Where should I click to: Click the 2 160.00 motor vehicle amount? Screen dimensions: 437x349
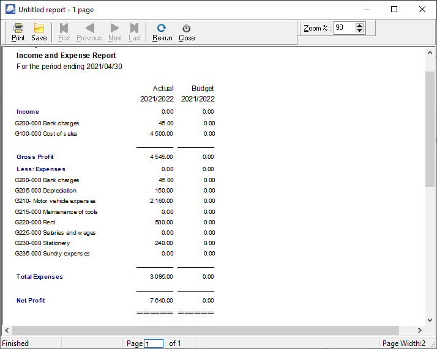[x=162, y=201]
